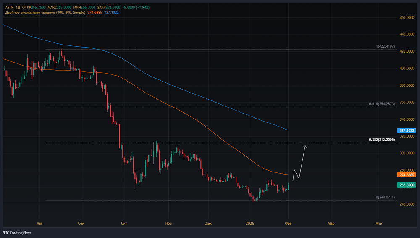Click the ЗАКР 262.5000 close value

(x=108, y=8)
